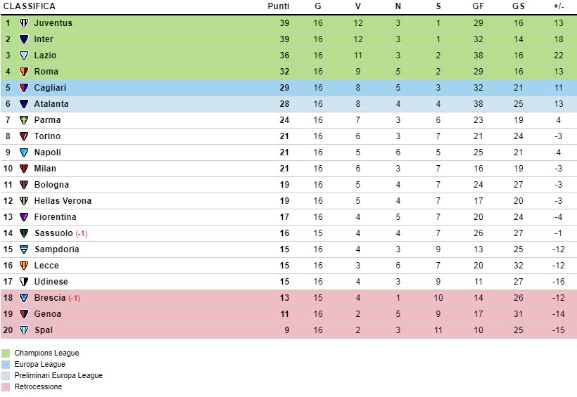This screenshot has width=577, height=397.
Task: Click the Parma team crest icon
Action: [24, 120]
